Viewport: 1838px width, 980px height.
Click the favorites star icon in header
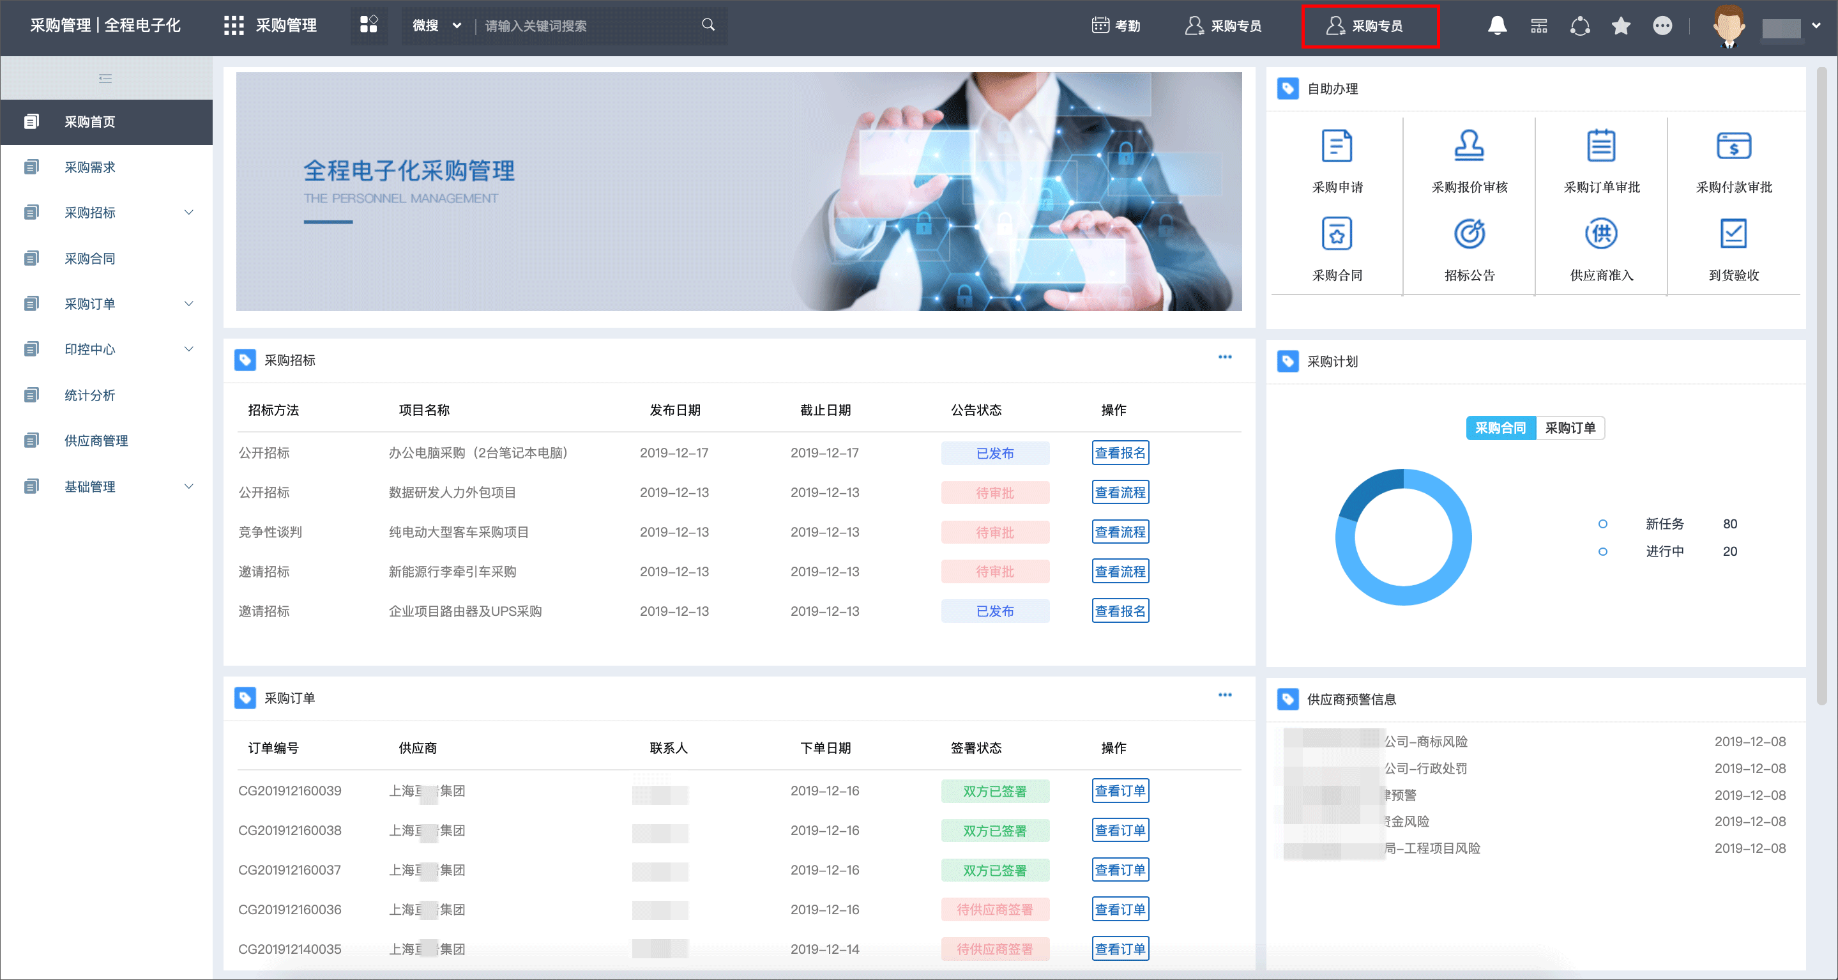1621,26
